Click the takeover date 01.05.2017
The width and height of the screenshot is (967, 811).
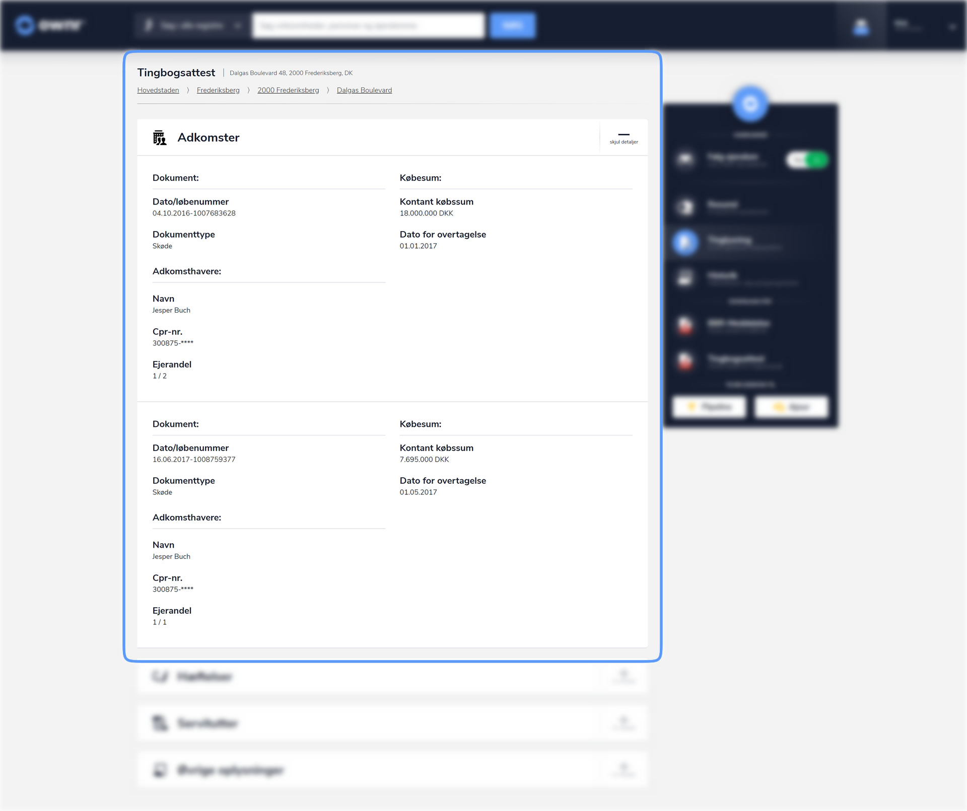point(419,492)
